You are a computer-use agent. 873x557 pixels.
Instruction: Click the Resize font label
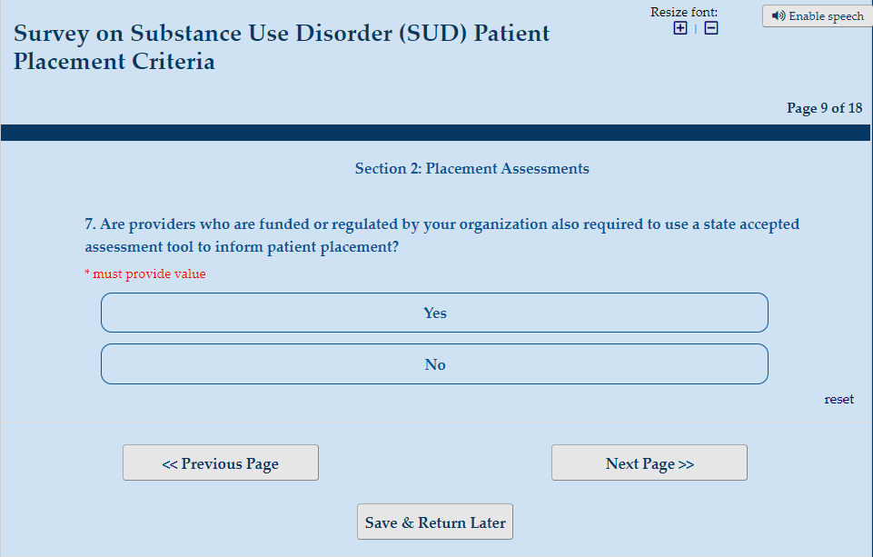click(684, 12)
